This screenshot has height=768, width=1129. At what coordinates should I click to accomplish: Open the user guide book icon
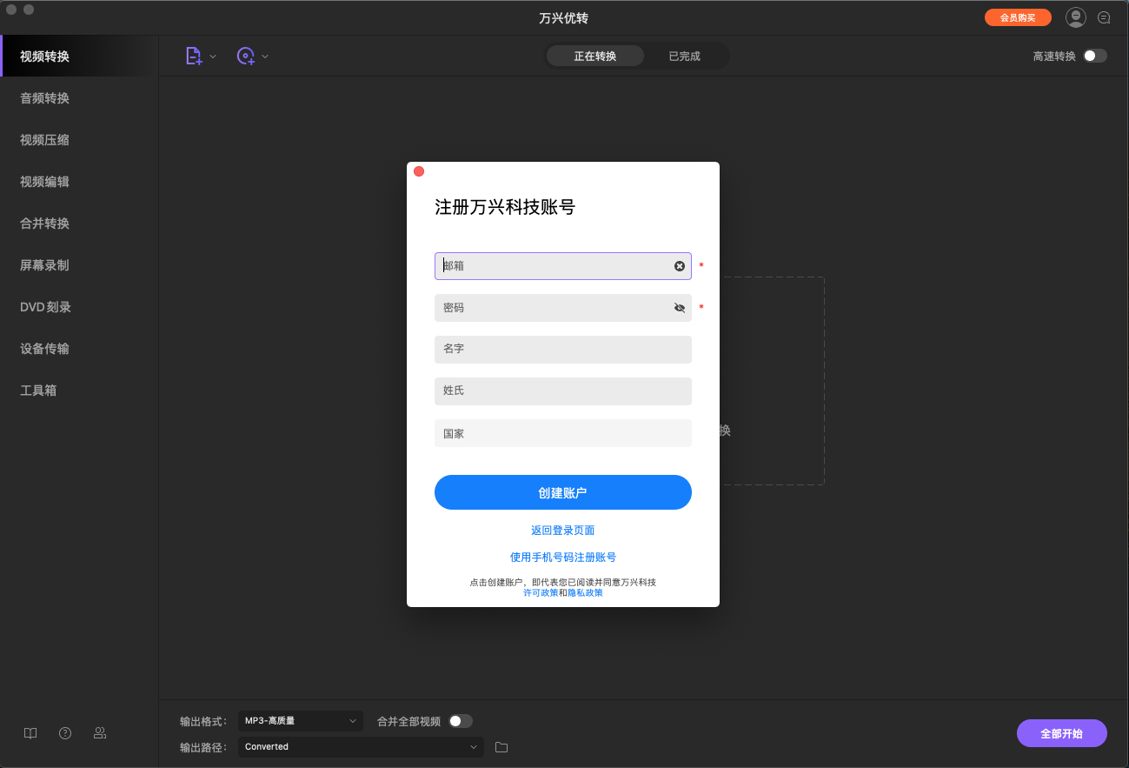(30, 733)
